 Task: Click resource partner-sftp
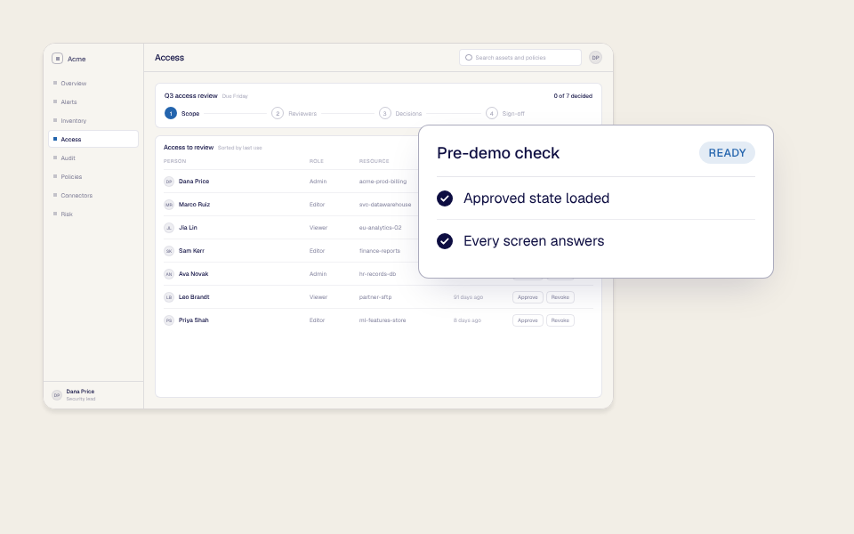(x=375, y=297)
